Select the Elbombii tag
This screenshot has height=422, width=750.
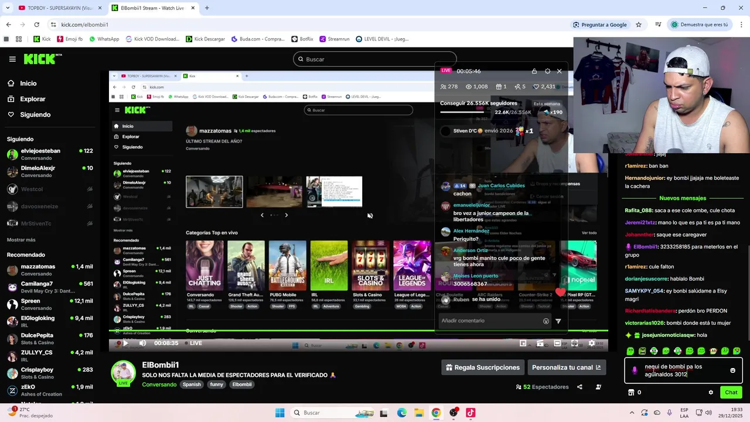click(242, 384)
